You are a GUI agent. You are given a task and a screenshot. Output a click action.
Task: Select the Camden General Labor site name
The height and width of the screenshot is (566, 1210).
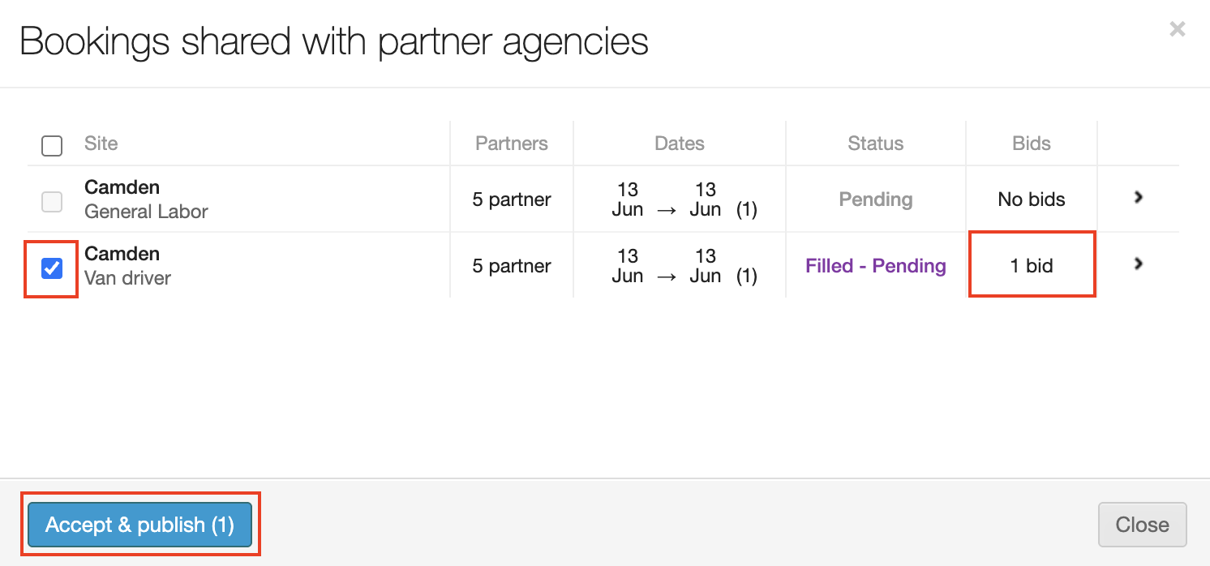tap(122, 187)
